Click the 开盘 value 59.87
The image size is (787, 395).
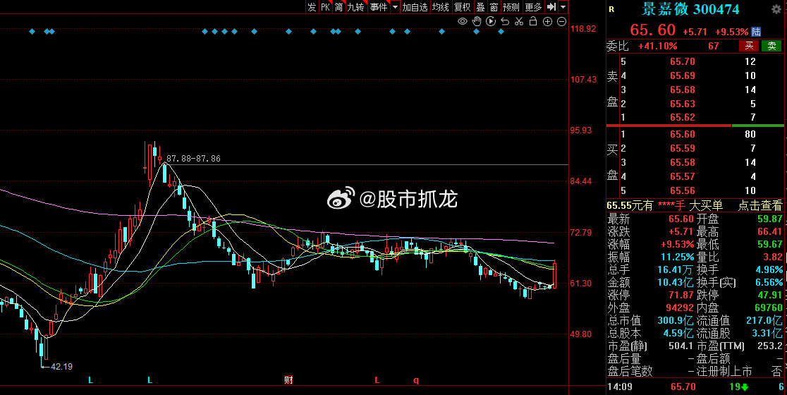coord(770,219)
